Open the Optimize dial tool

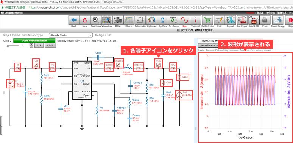click(151, 20)
